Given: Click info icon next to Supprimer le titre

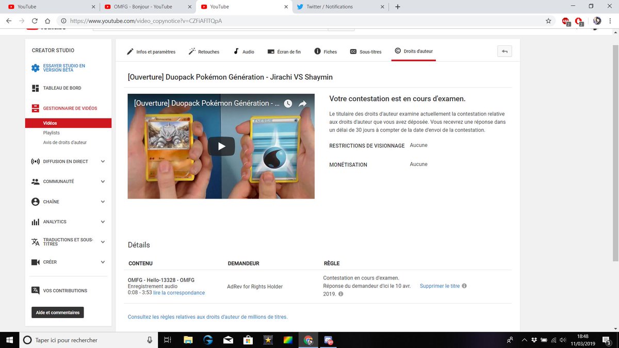Looking at the screenshot, I should coord(464,286).
